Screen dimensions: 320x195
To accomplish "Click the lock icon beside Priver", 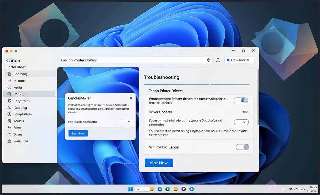I will point(9,128).
